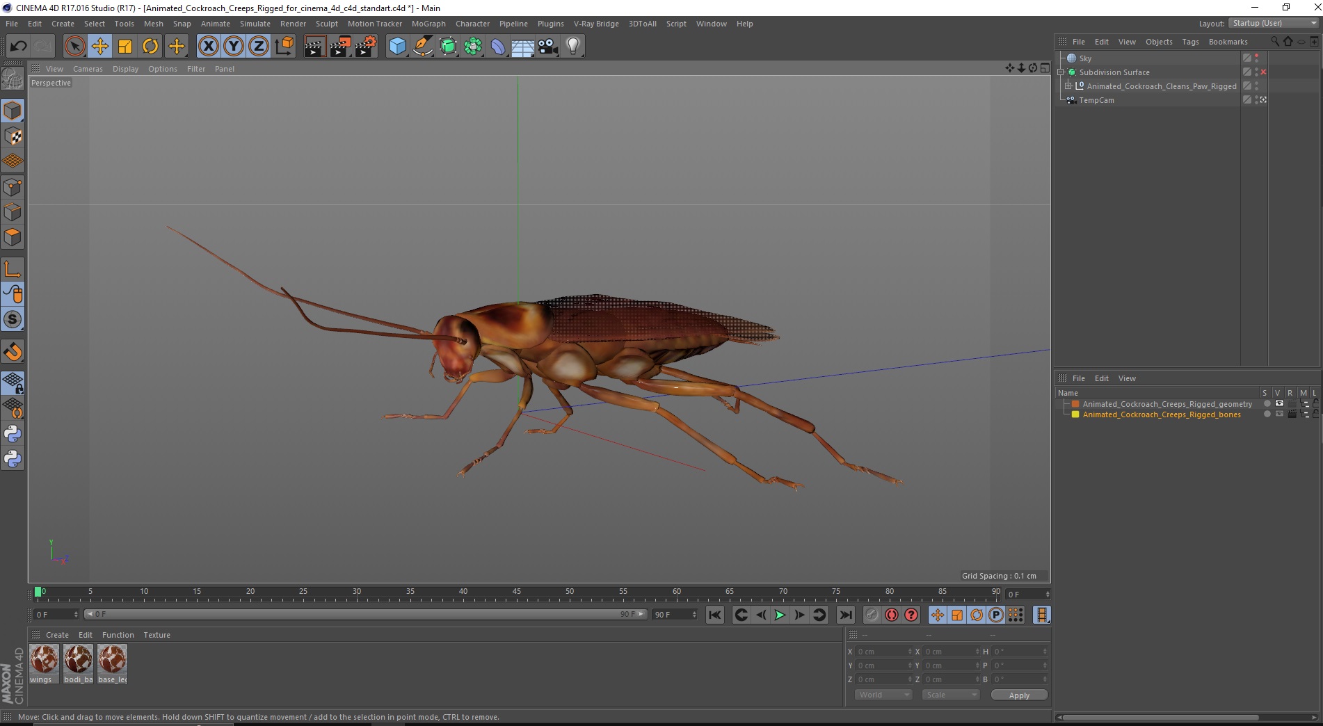Open Object Manager Tags menu
The image size is (1323, 726).
point(1190,42)
